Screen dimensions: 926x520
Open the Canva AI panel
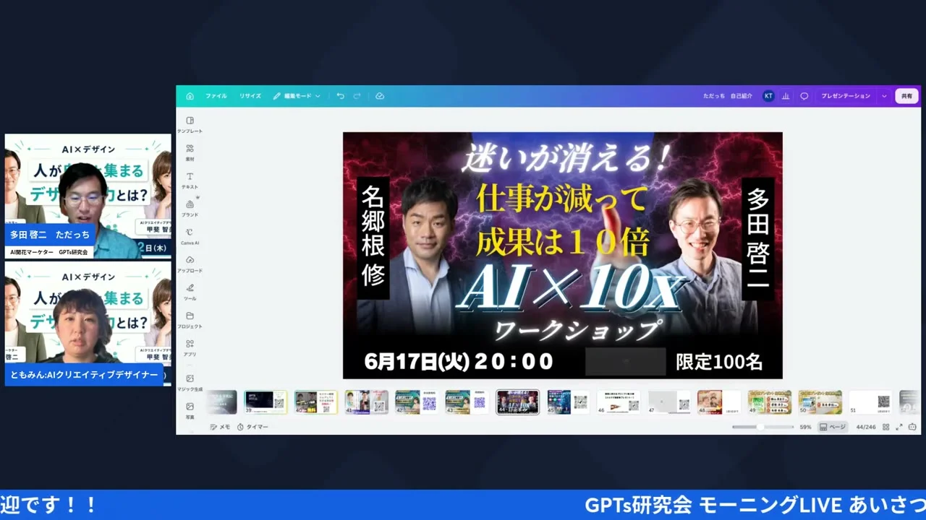[x=190, y=236]
